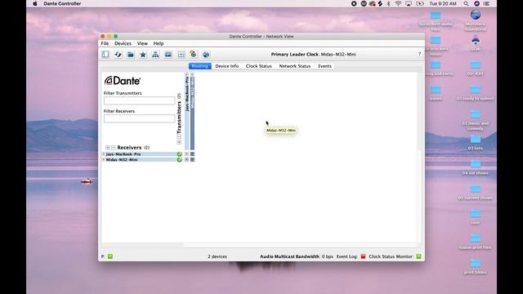Screen dimensions: 523x294
Task: Open the Dante Controller application menu
Action: point(62,3)
